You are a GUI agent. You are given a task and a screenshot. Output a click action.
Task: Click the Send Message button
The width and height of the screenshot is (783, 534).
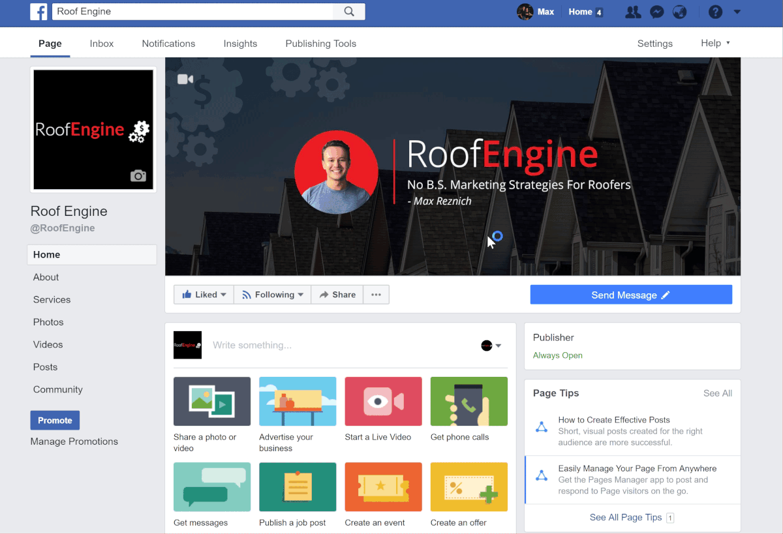click(631, 295)
